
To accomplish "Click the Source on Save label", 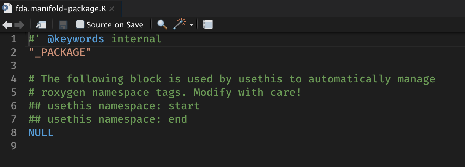I will (x=115, y=25).
